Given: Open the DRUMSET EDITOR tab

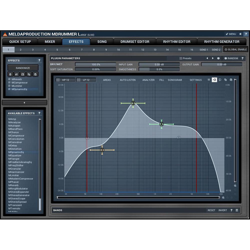Looking at the screenshot, I should [135, 42].
